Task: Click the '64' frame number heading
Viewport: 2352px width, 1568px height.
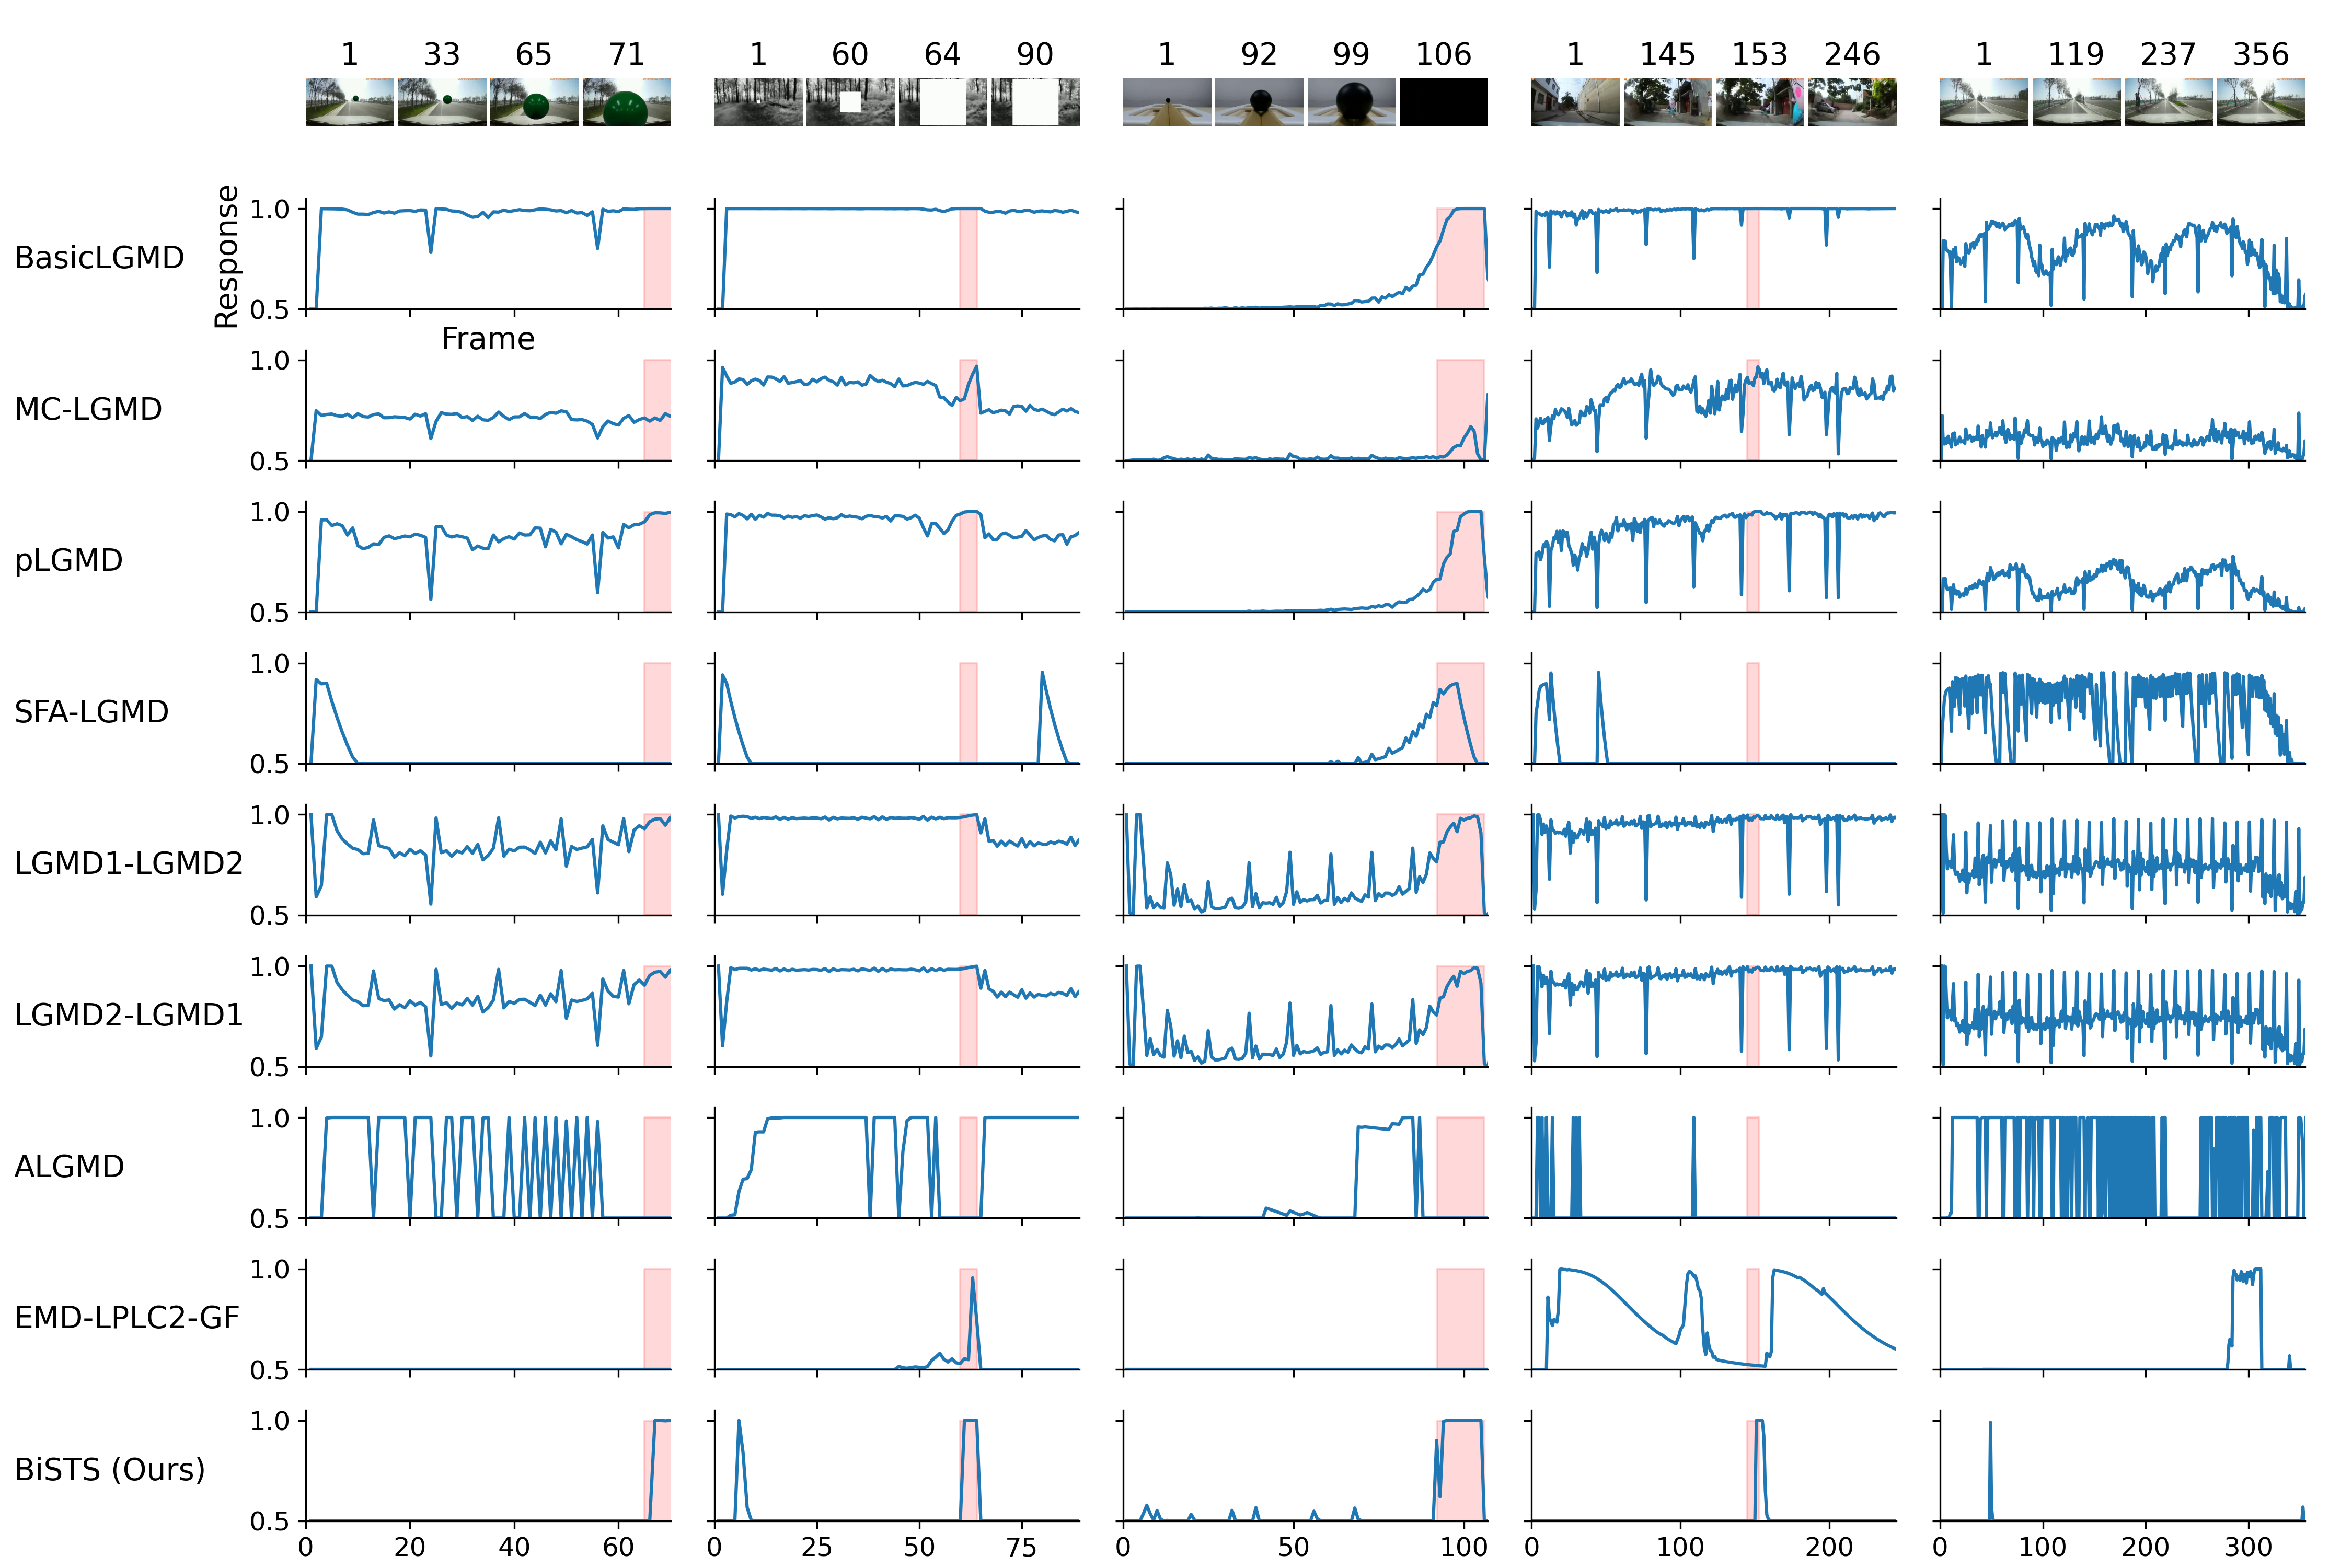Action: coord(942,55)
